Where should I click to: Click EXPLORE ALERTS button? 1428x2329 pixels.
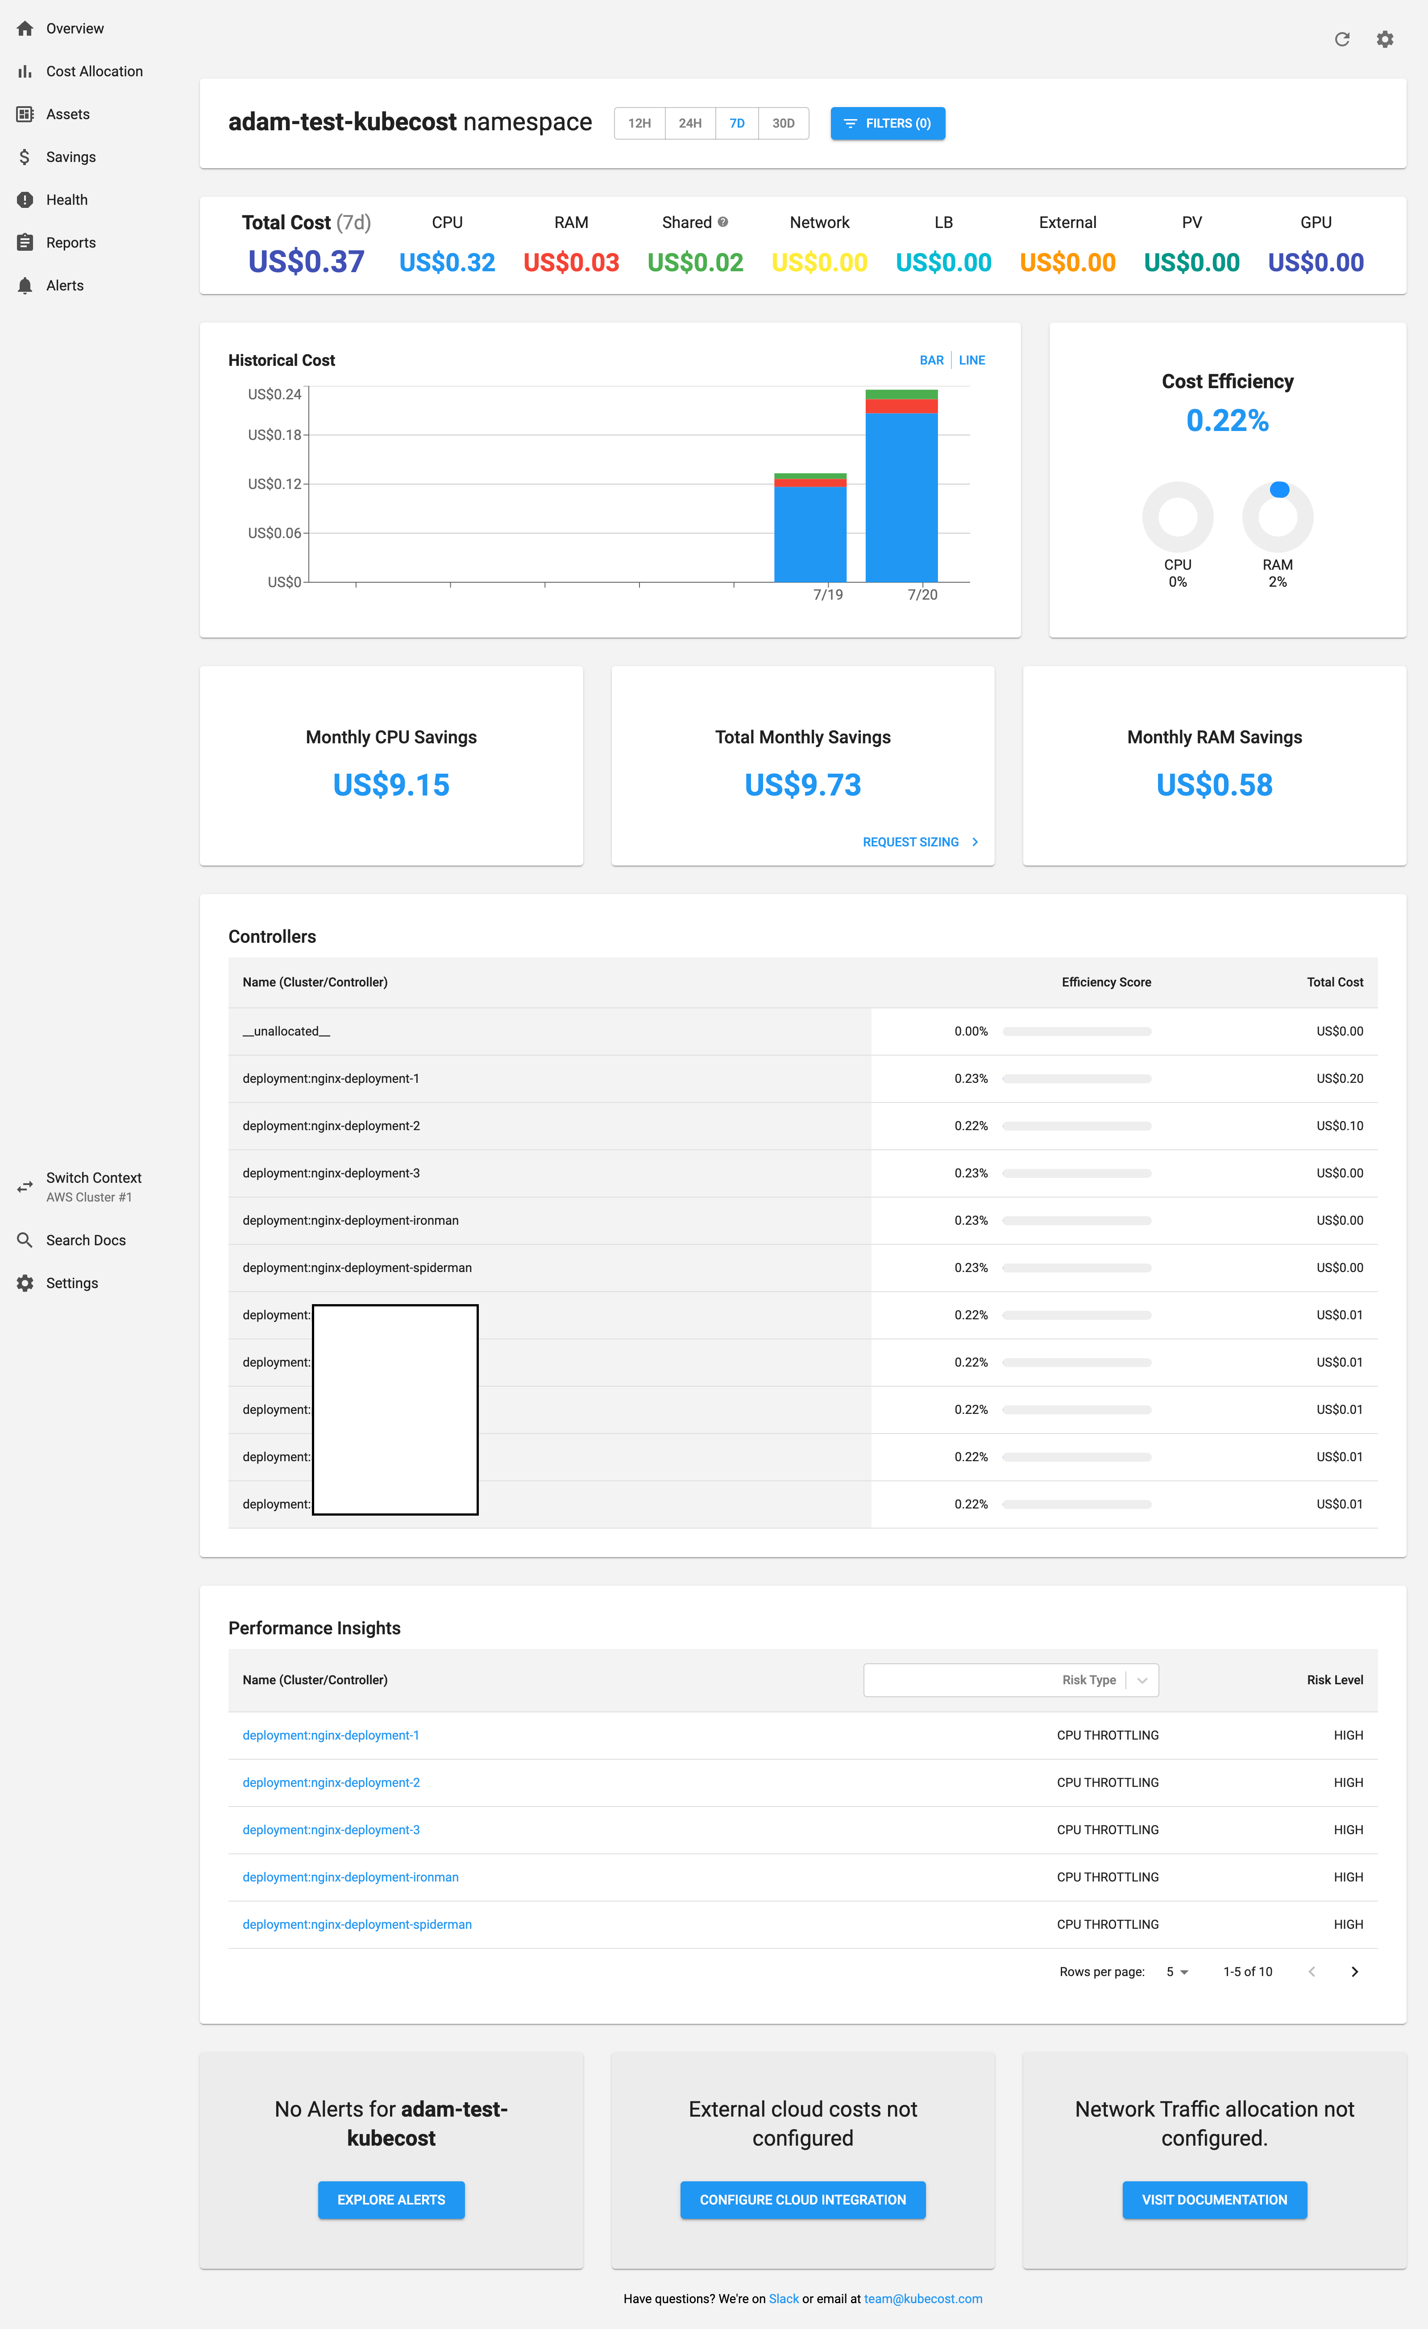coord(391,2200)
